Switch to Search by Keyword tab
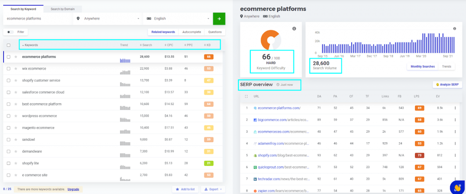 (23, 9)
